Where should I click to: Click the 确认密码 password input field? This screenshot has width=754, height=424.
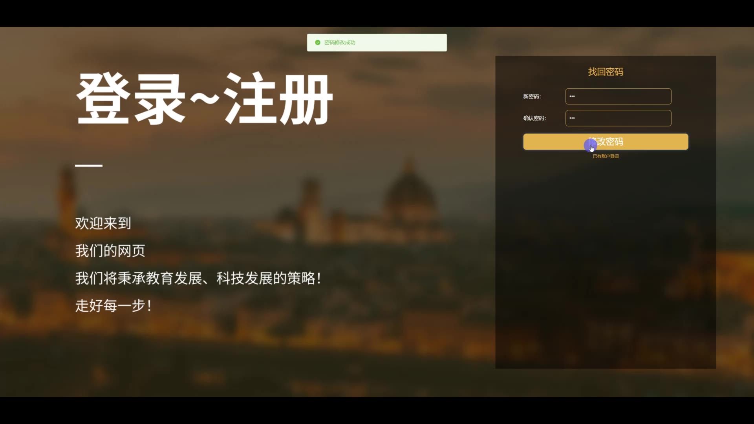coord(618,118)
